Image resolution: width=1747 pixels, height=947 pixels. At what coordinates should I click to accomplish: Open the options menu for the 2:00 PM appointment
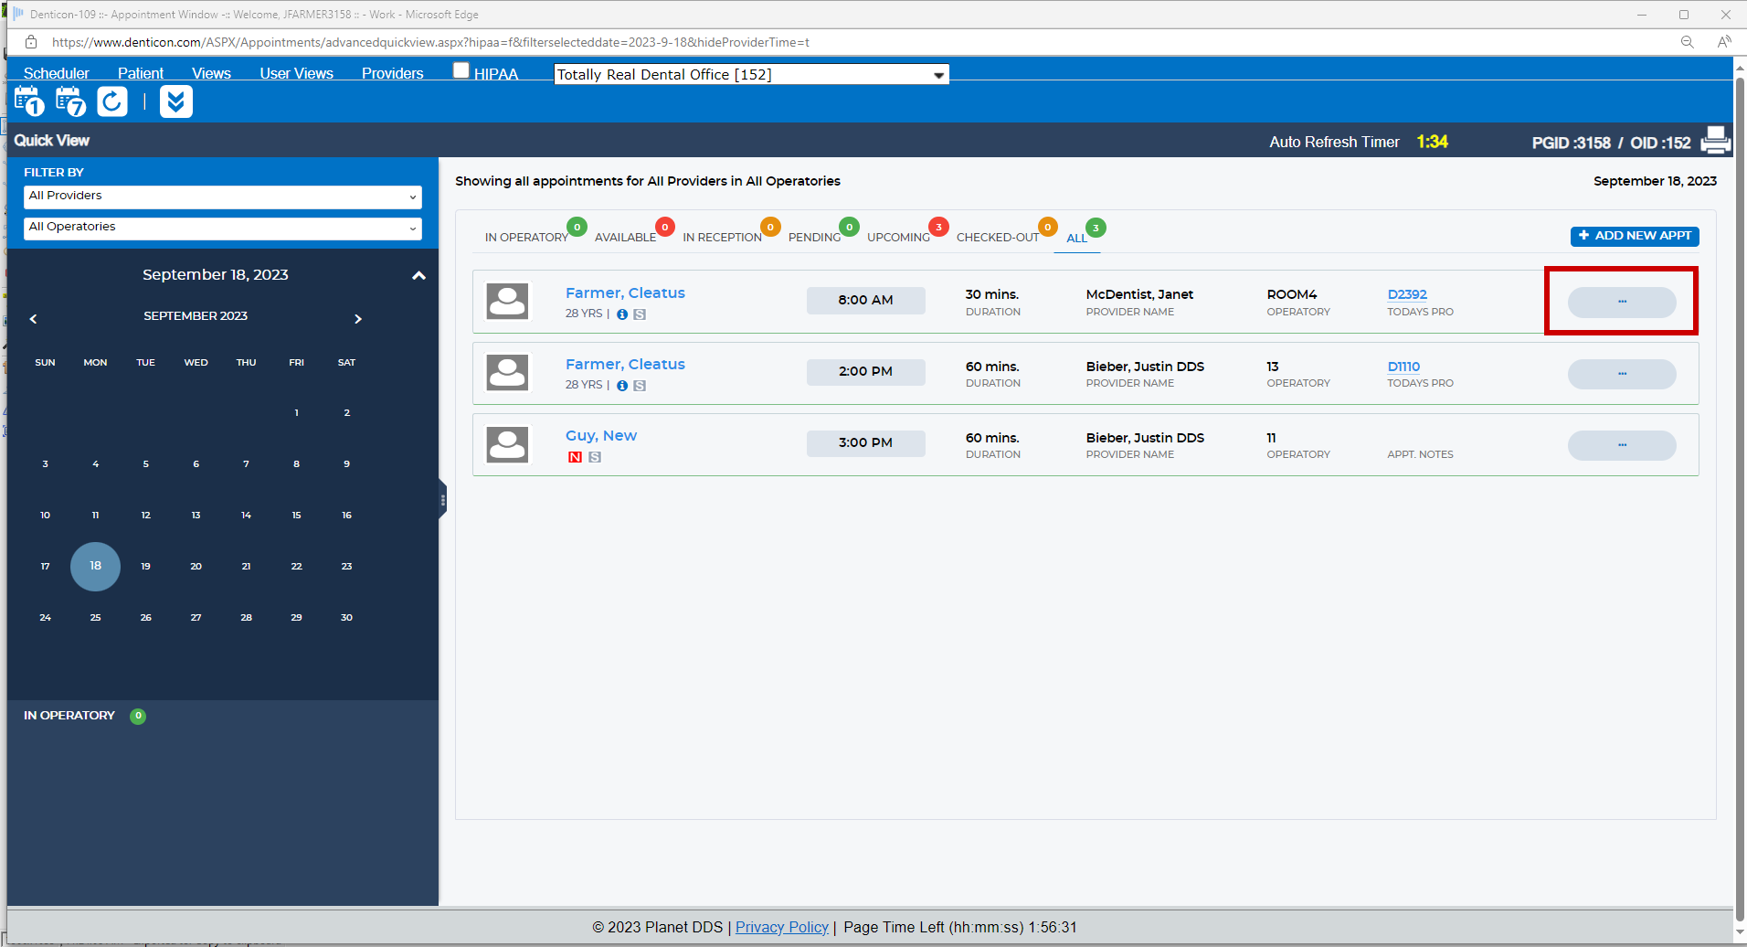click(1622, 374)
